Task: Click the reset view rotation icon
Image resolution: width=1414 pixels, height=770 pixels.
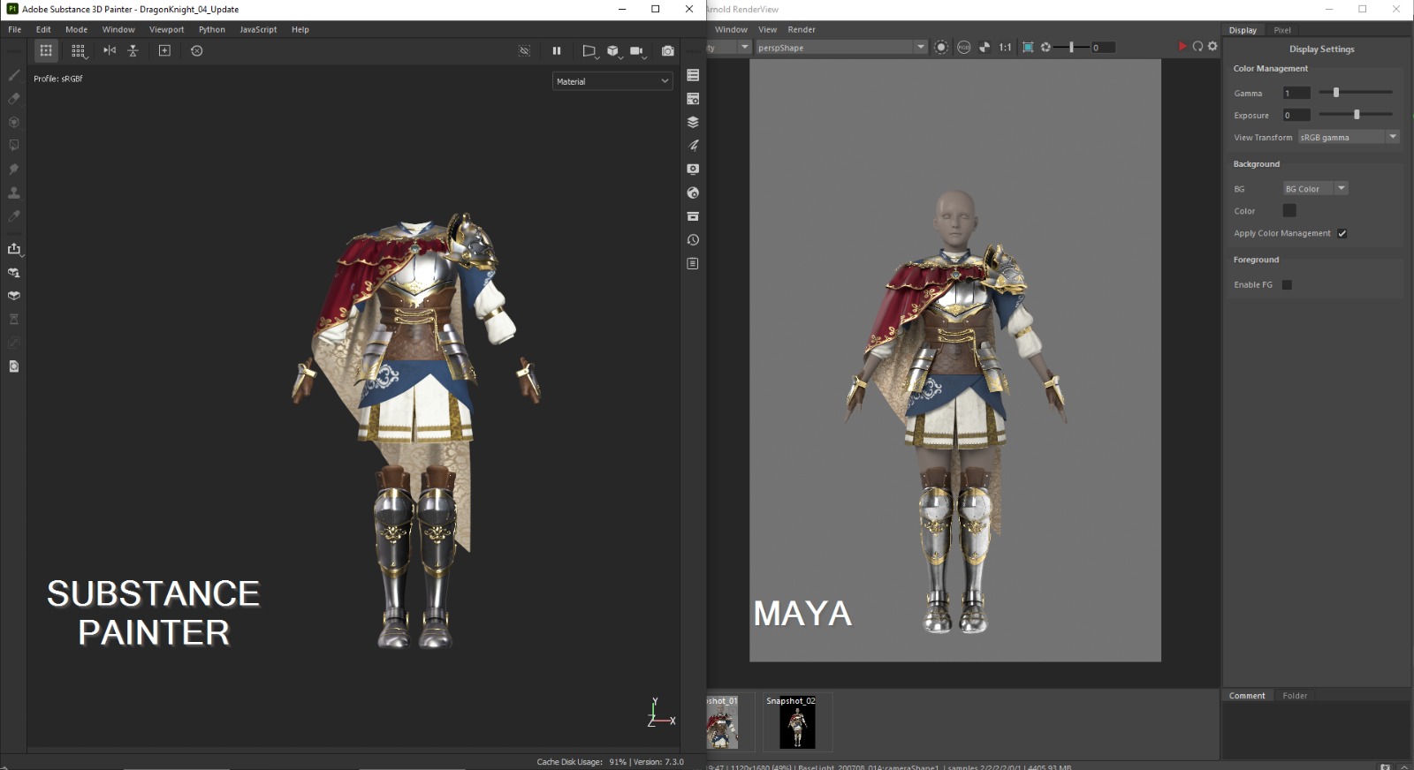Action: coord(197,50)
